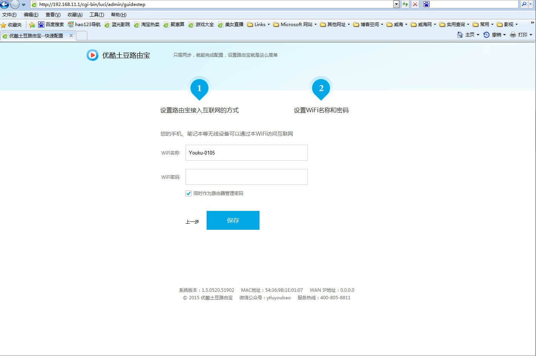Click the 微信公众号：ytluyoubao text
The image size is (536, 356).
(x=265, y=298)
